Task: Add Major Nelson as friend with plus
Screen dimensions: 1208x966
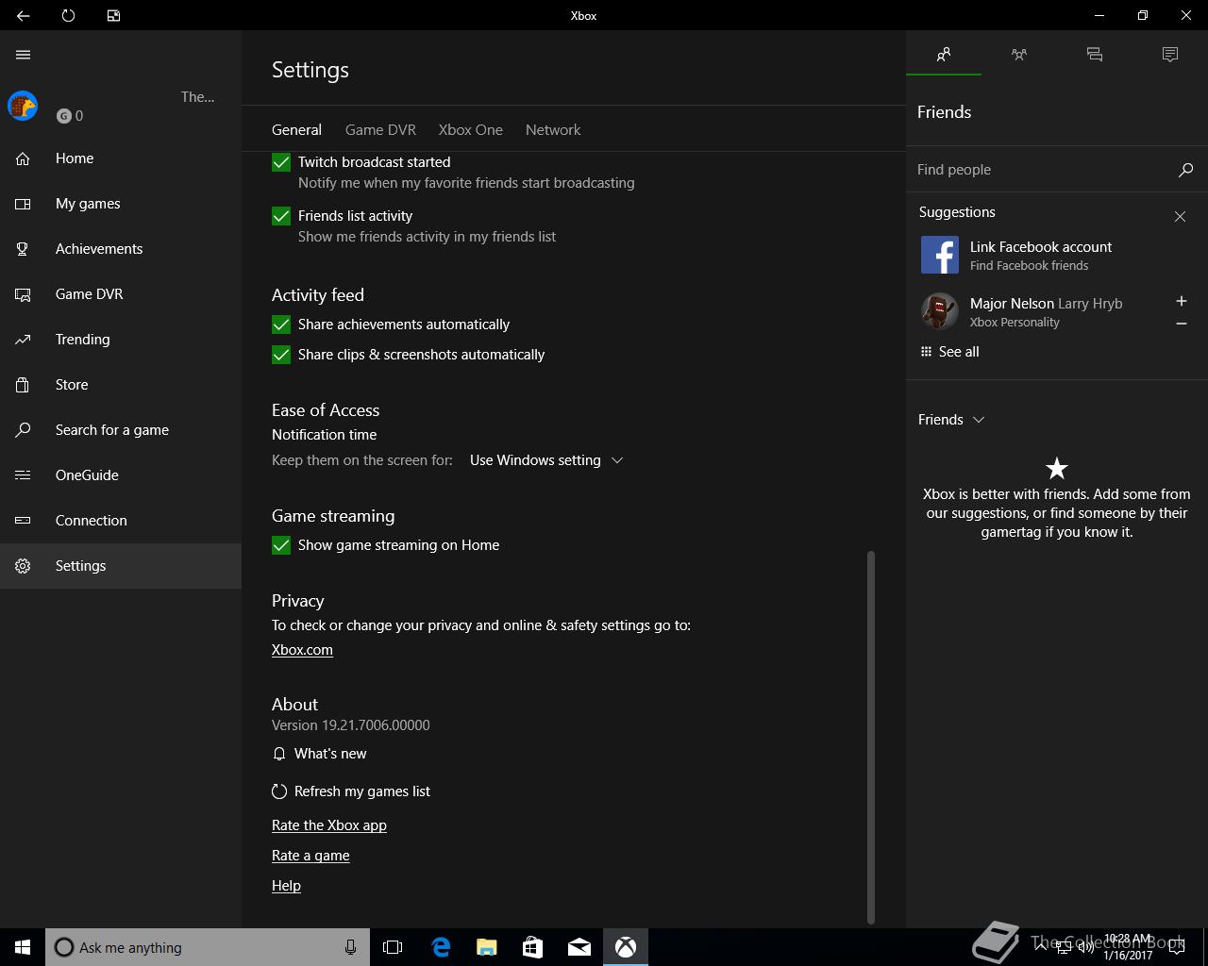Action: pos(1181,301)
